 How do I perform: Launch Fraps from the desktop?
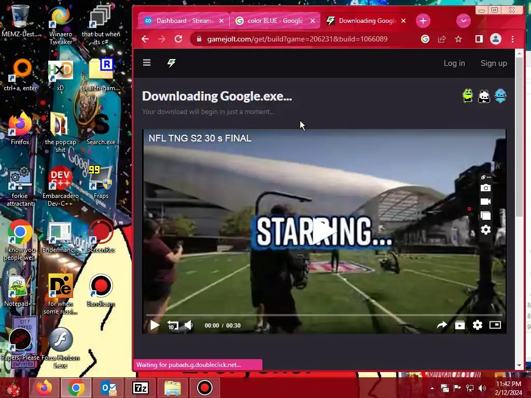pos(101,183)
